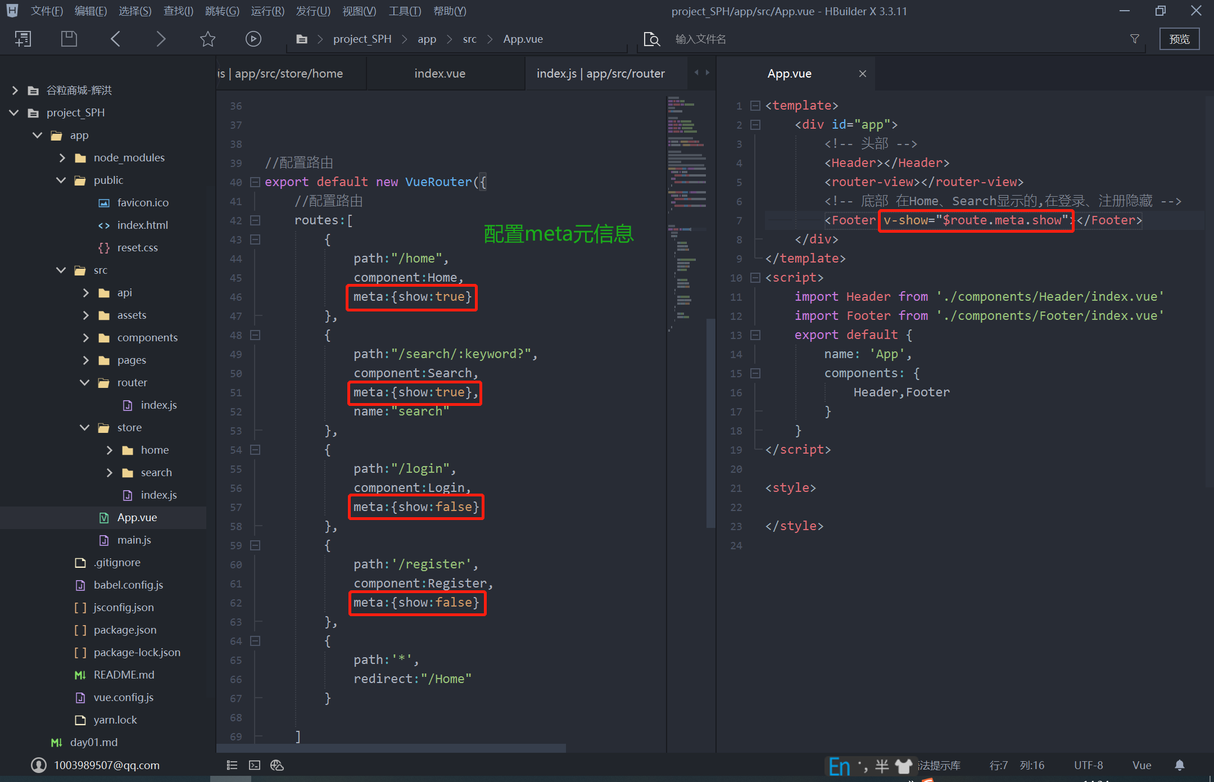Click the breadcrumb folder icon

tap(302, 39)
